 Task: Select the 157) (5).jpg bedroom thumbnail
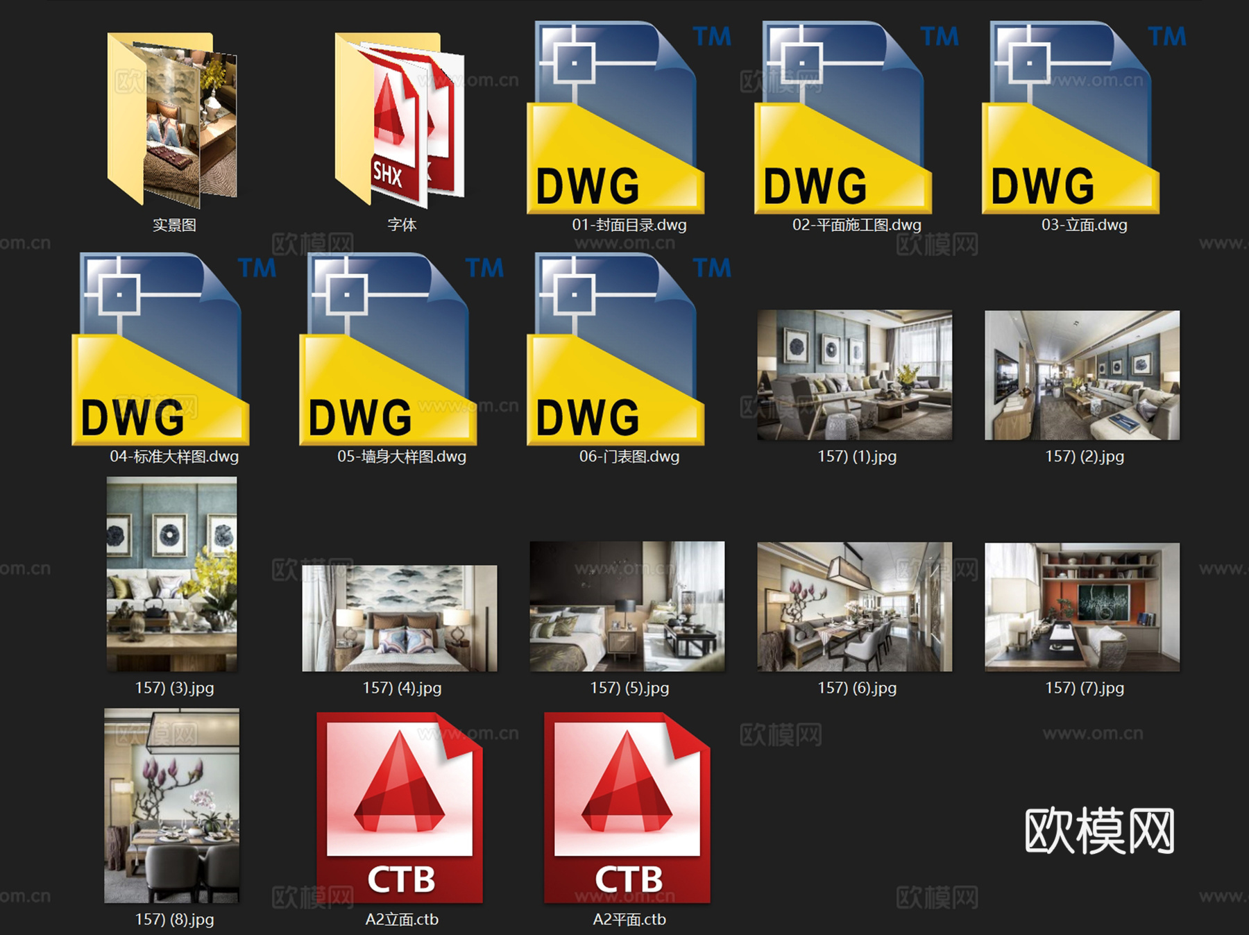click(x=627, y=607)
